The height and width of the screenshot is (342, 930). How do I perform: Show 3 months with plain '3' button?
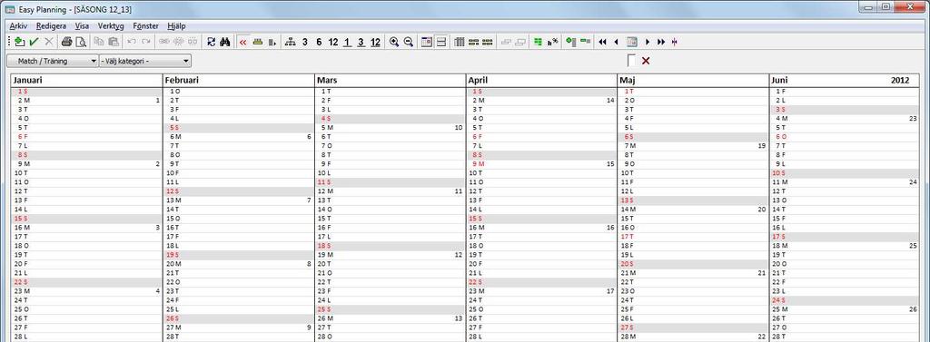click(x=304, y=42)
